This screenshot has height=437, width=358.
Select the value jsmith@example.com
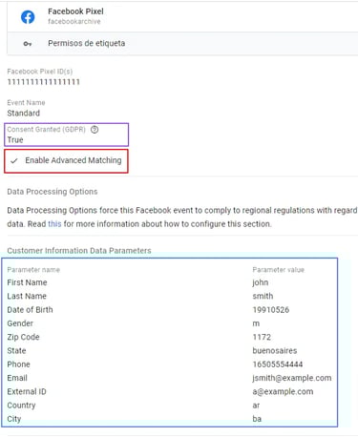[292, 378]
